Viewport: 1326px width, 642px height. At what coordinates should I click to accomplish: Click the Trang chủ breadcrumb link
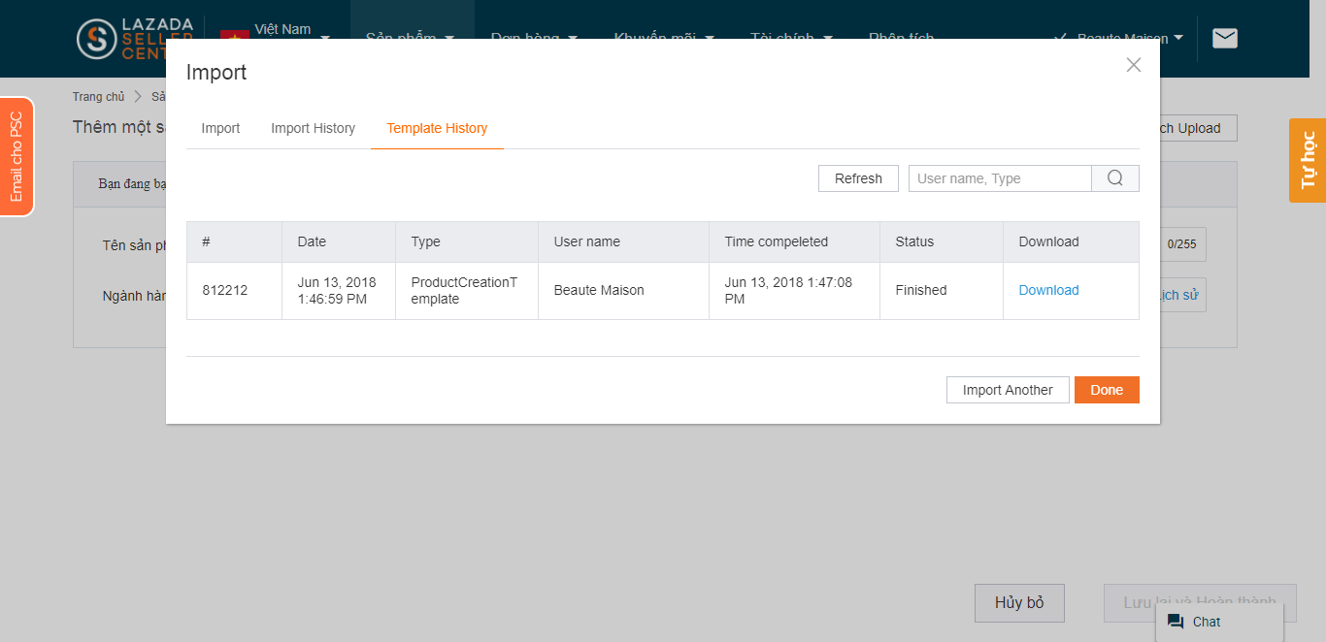[x=98, y=97]
